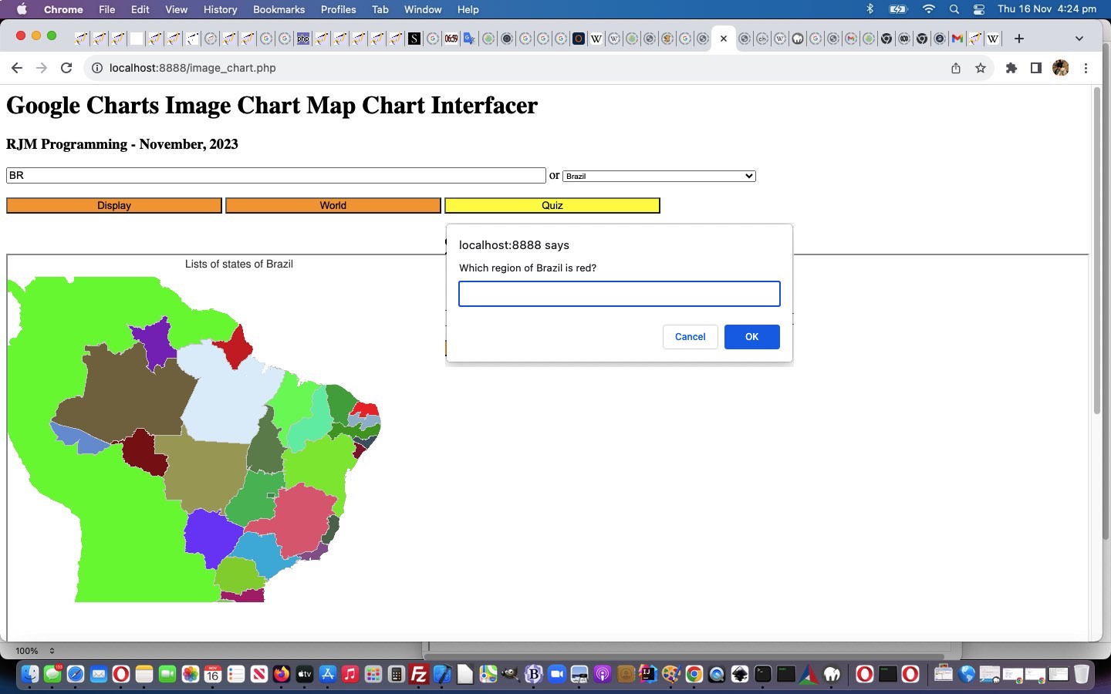Open the History menu
This screenshot has height=694, width=1111.
point(220,9)
